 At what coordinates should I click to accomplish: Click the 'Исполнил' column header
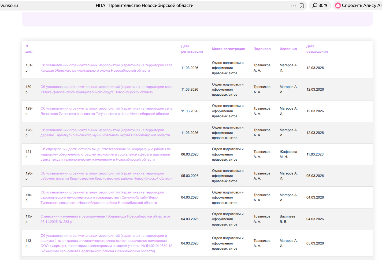tap(288, 49)
